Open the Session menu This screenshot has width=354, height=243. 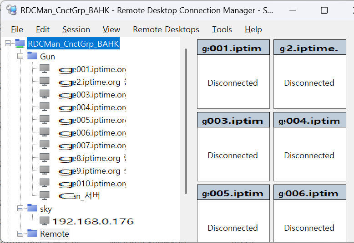(76, 29)
